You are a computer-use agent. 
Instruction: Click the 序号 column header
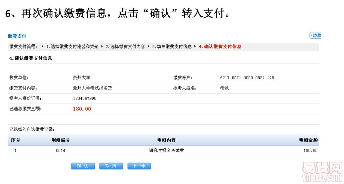point(15,140)
